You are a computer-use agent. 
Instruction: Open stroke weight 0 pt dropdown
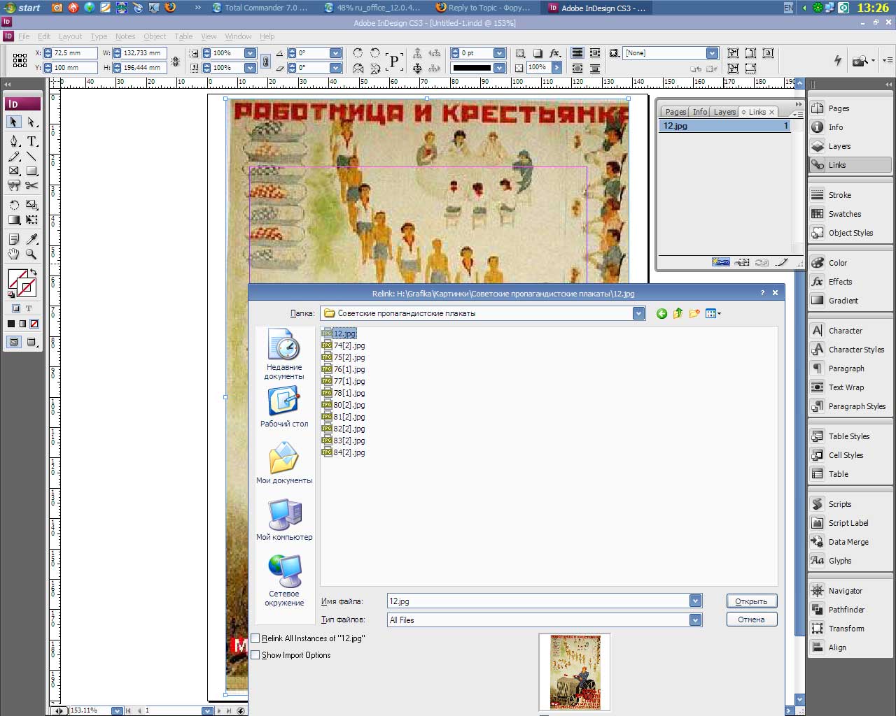[499, 53]
